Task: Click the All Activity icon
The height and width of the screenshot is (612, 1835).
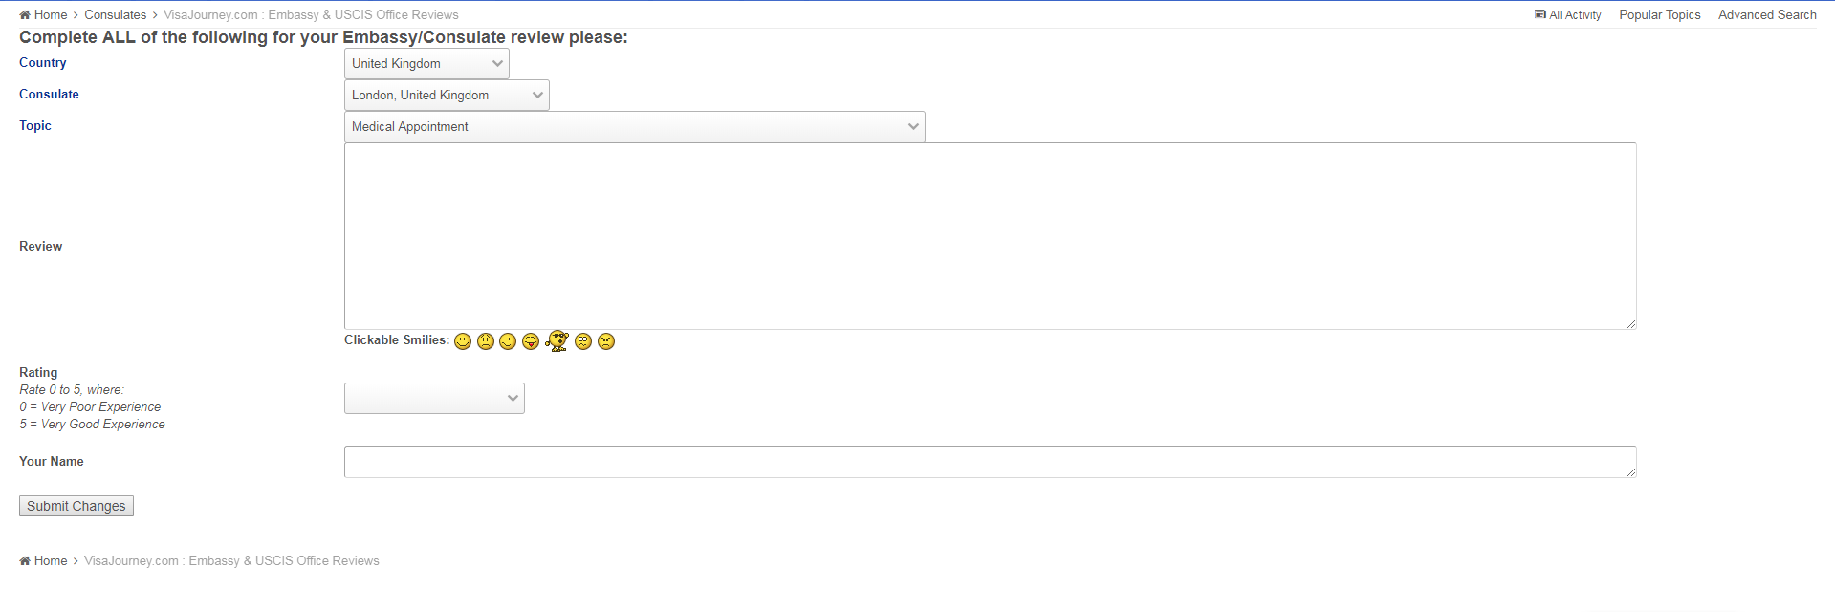Action: [x=1540, y=14]
